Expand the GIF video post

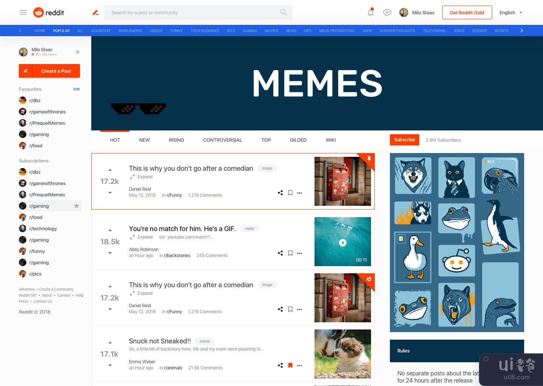coord(141,237)
